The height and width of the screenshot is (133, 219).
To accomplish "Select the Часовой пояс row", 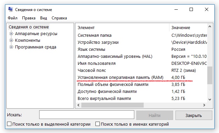I will [x=142, y=71].
